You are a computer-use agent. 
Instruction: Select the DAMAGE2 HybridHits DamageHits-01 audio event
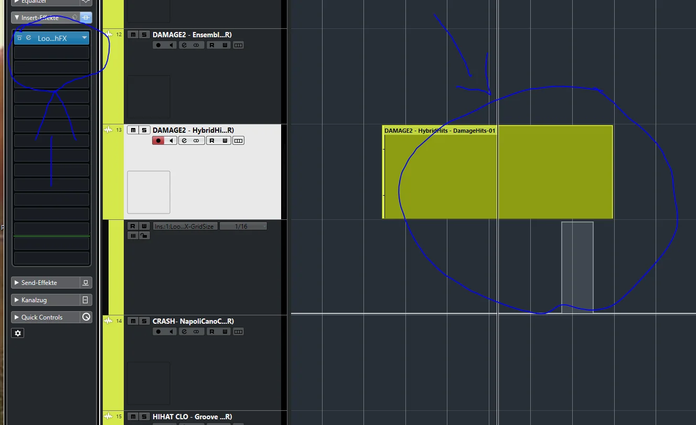[497, 172]
